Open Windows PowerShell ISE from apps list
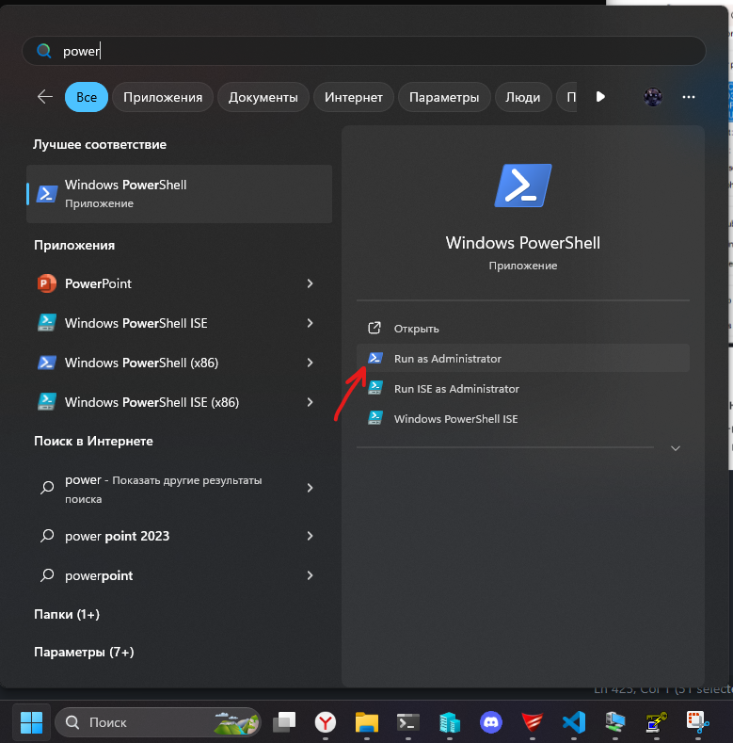Screen dimensions: 733x743 179,323
